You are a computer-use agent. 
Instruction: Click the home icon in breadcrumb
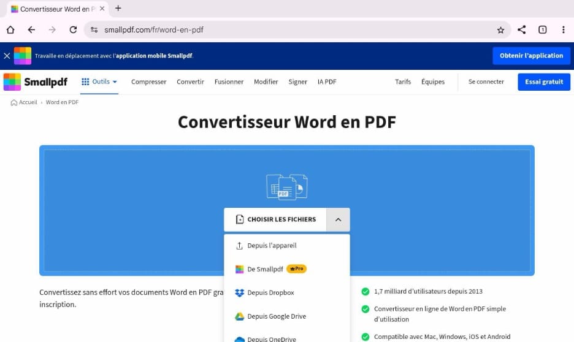[x=14, y=102]
